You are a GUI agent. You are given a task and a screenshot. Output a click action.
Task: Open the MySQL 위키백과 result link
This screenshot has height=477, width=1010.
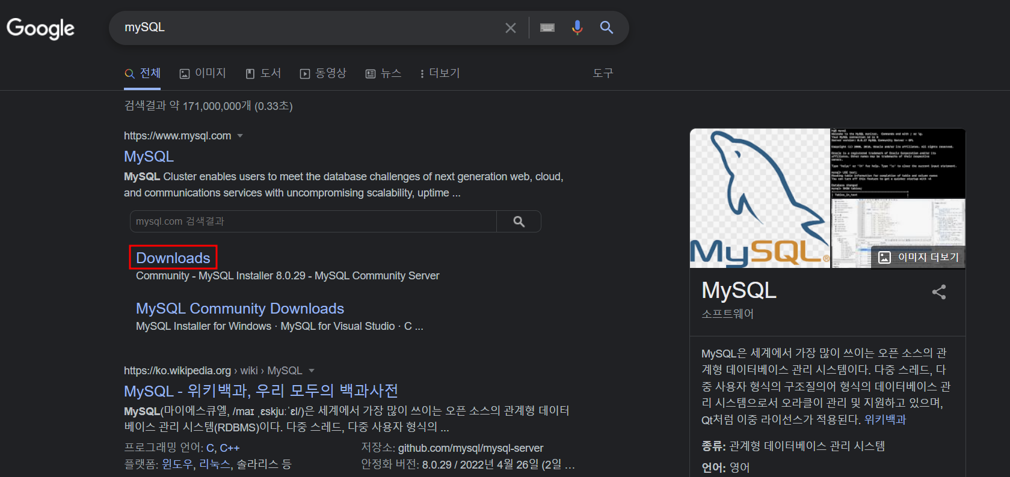261,391
